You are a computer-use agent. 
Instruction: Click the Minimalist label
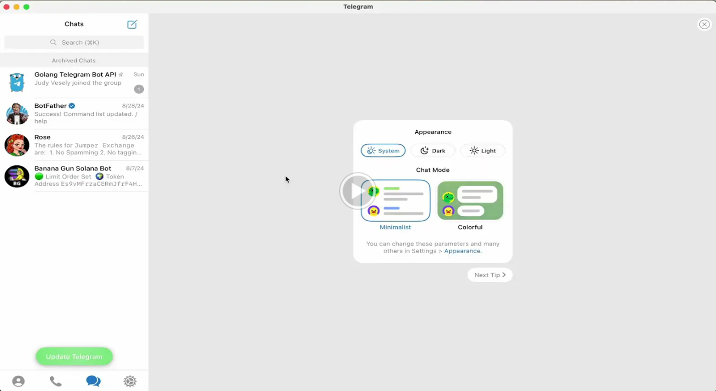tap(395, 227)
